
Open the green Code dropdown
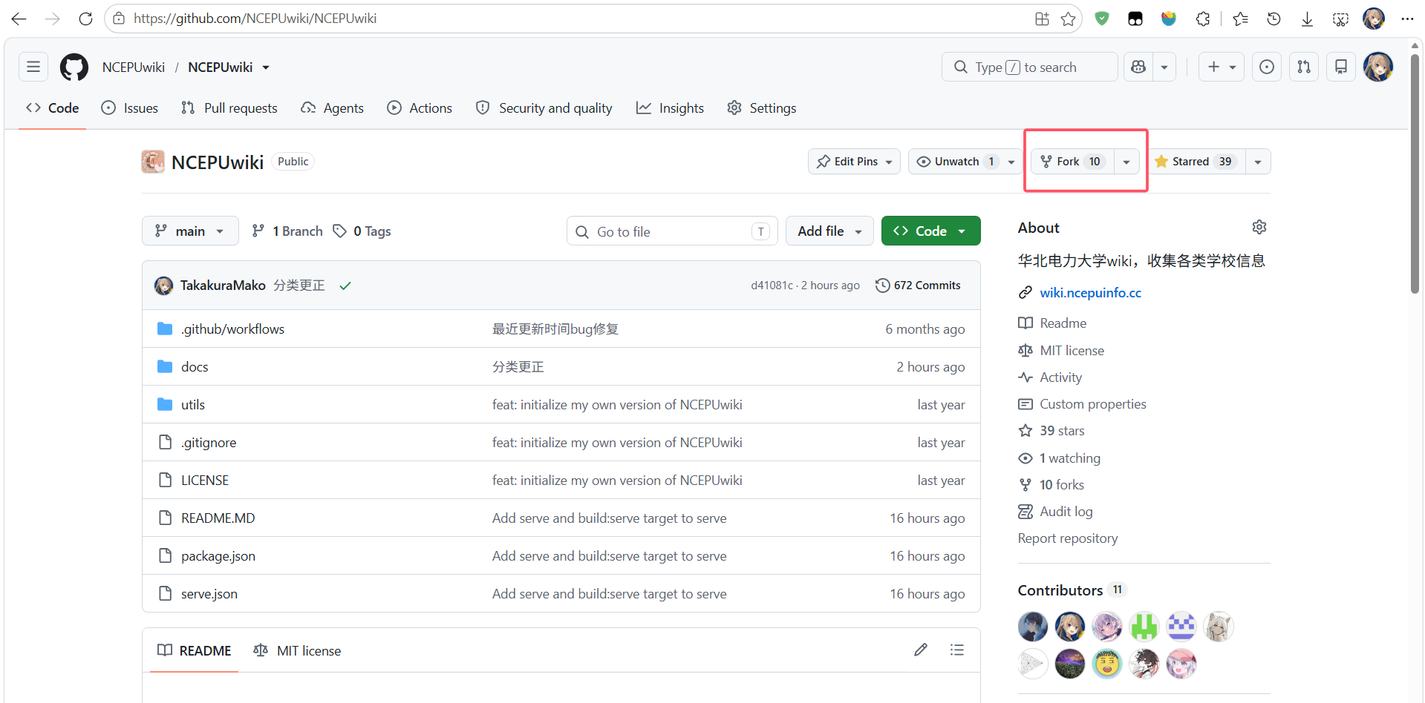click(x=930, y=231)
